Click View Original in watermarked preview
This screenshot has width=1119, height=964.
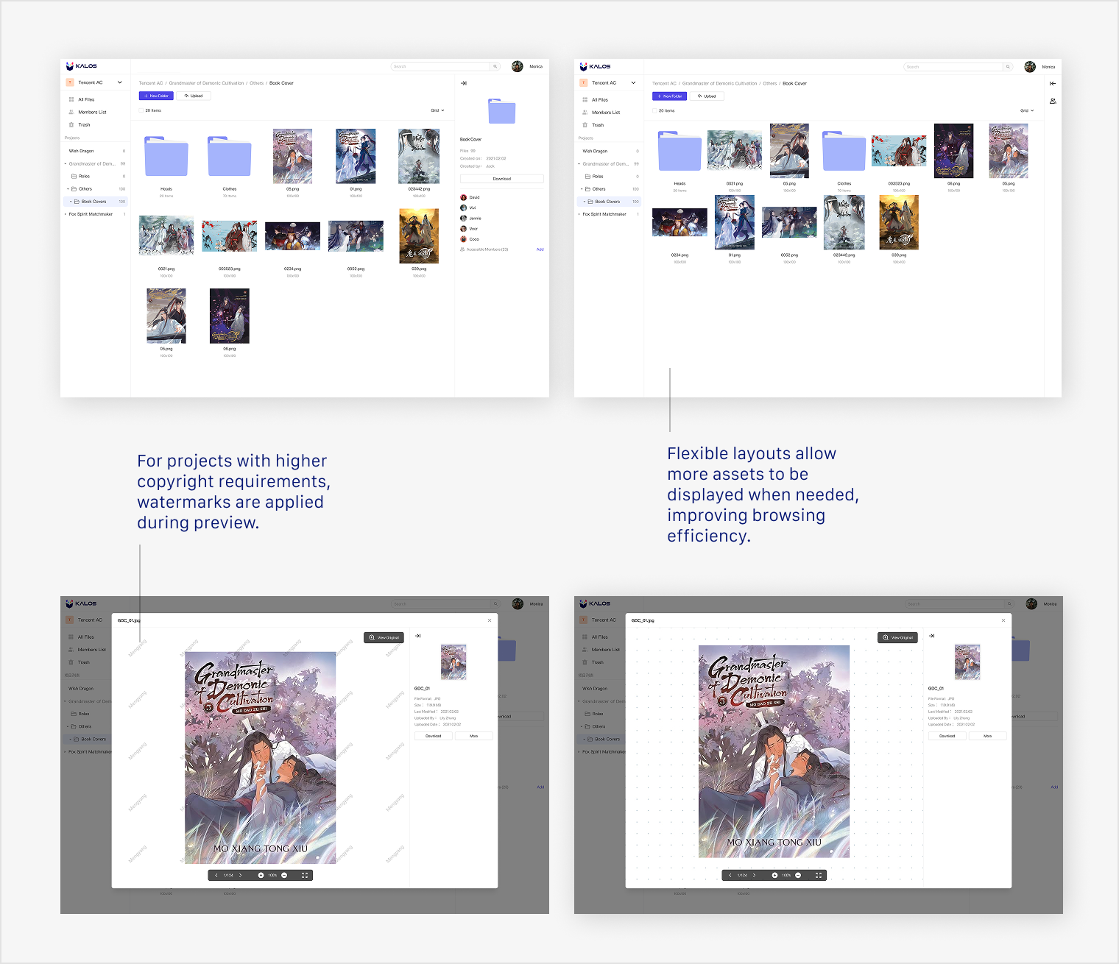384,637
